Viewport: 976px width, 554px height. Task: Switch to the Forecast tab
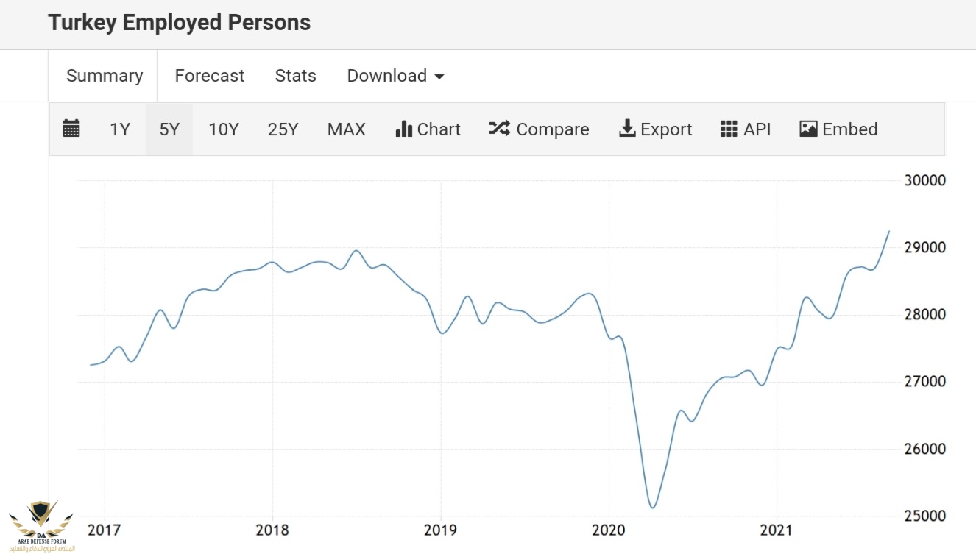(210, 76)
